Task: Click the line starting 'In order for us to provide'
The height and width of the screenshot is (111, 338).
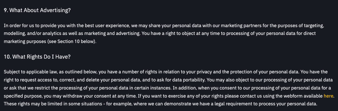Action: tap(162, 26)
